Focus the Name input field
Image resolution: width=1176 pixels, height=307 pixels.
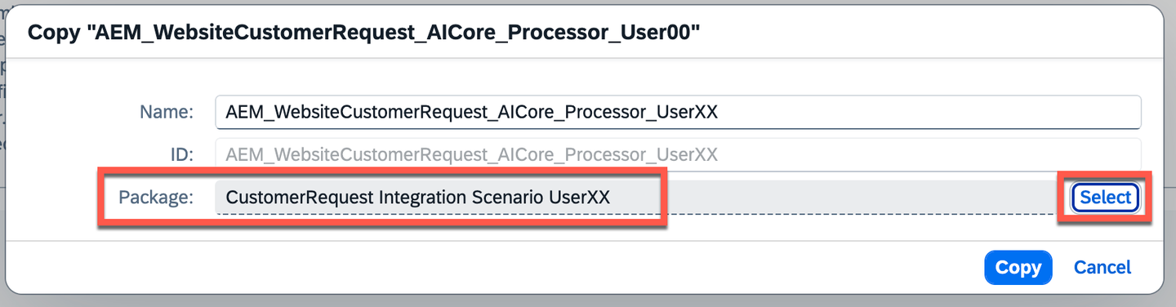click(x=677, y=112)
